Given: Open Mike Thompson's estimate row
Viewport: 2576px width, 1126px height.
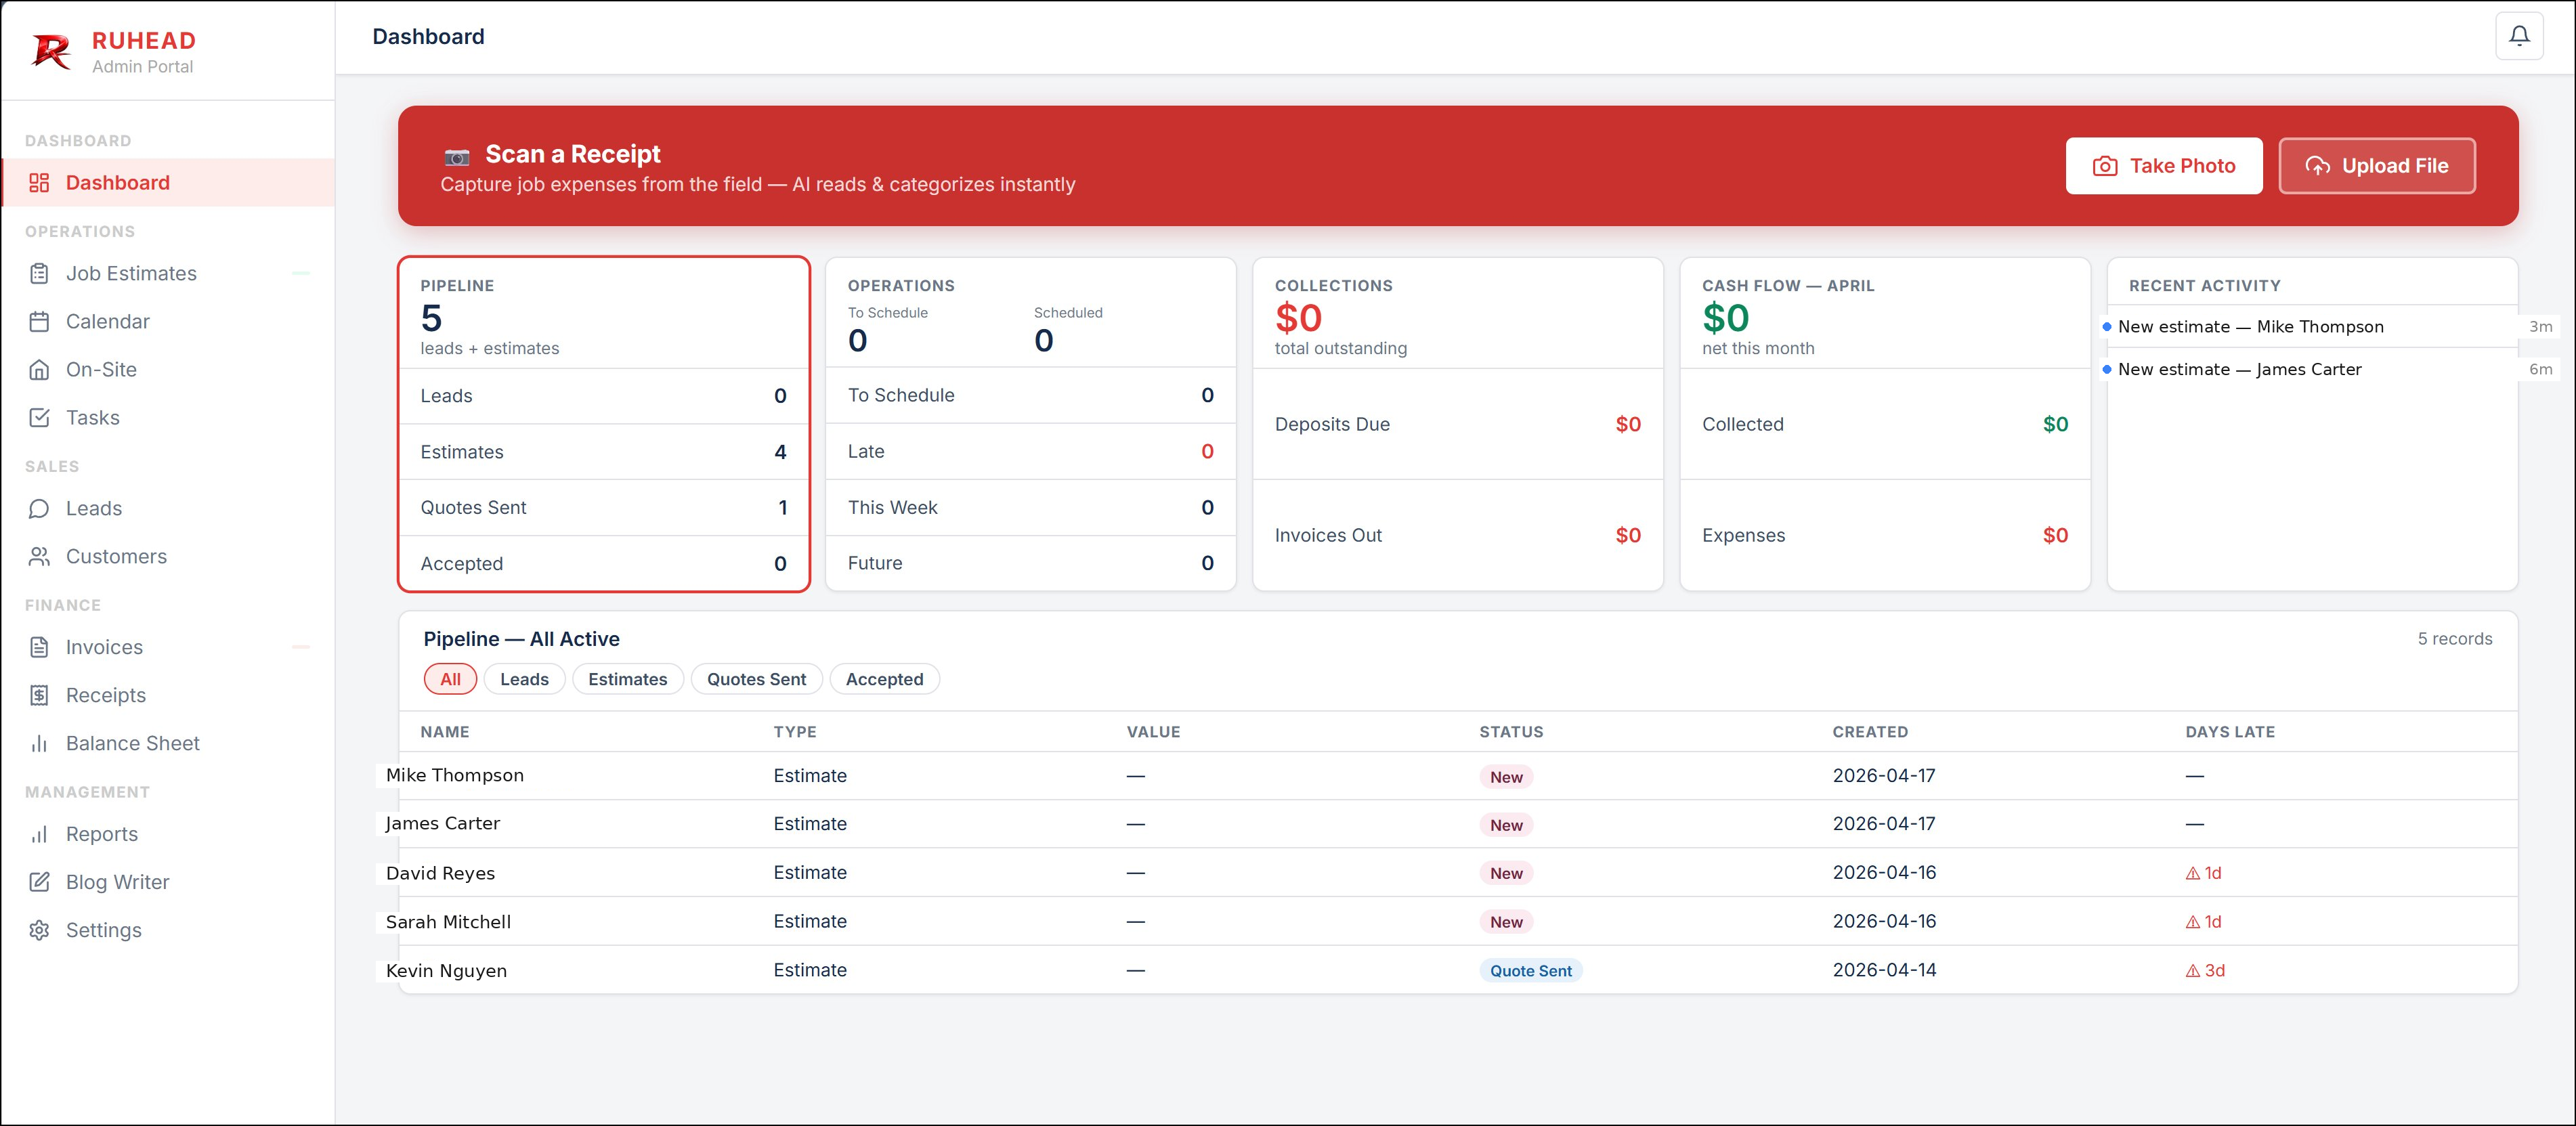Looking at the screenshot, I should coord(455,775).
